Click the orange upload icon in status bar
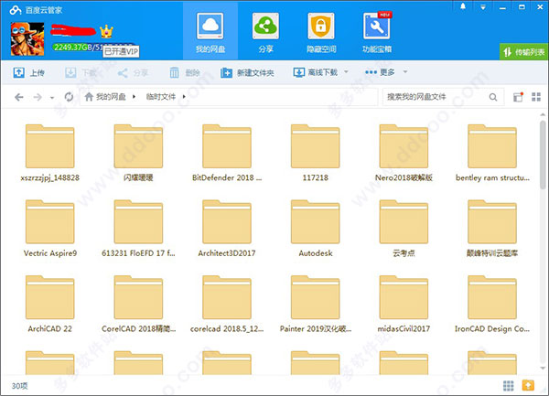Viewport: 549px width, 396px height. point(528,385)
